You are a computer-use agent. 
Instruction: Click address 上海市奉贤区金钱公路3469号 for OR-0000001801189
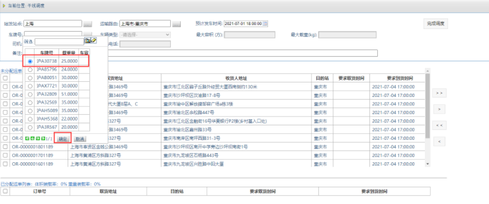coord(99,147)
